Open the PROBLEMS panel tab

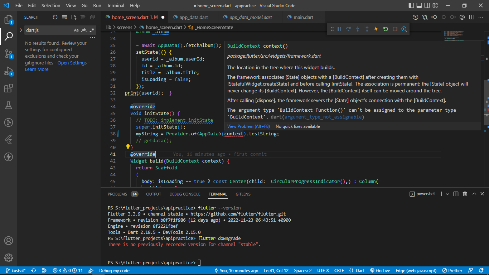point(117,194)
